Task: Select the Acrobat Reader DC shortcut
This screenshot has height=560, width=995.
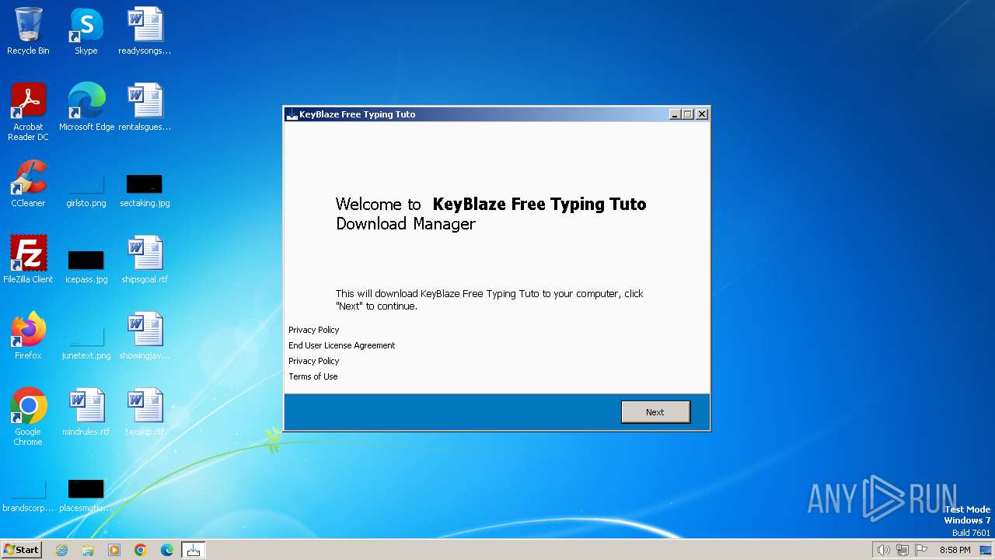Action: (28, 112)
